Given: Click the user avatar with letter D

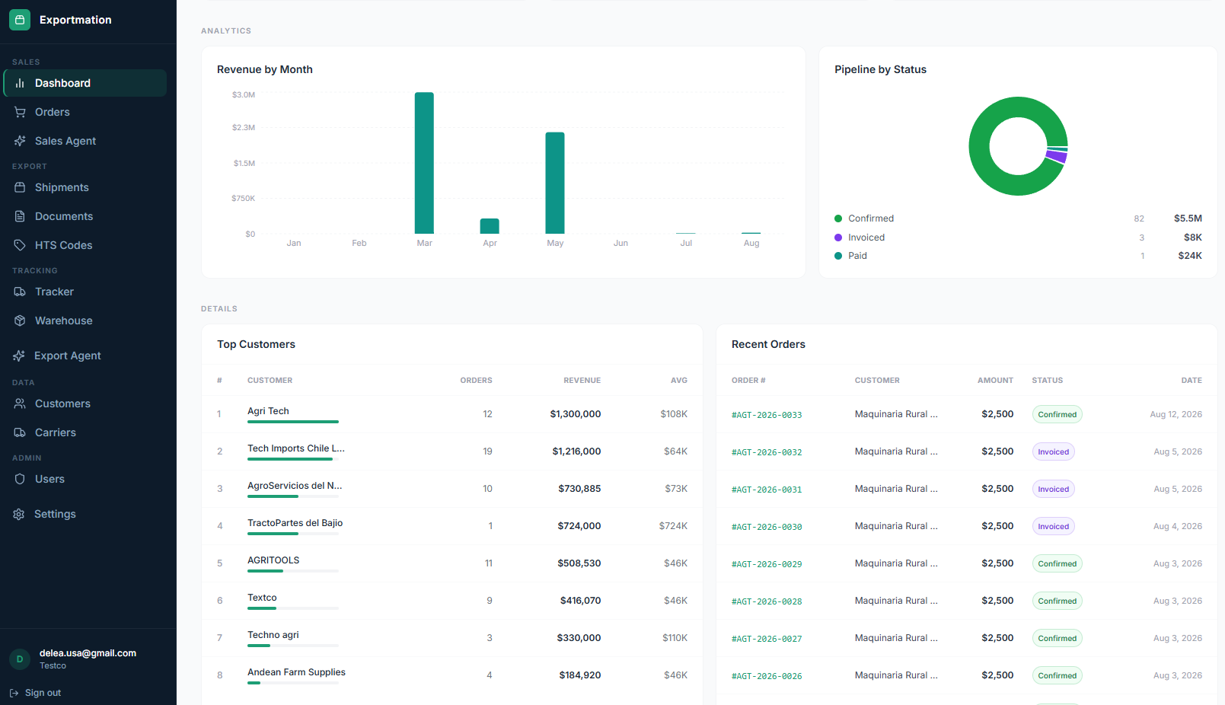Looking at the screenshot, I should 20,659.
